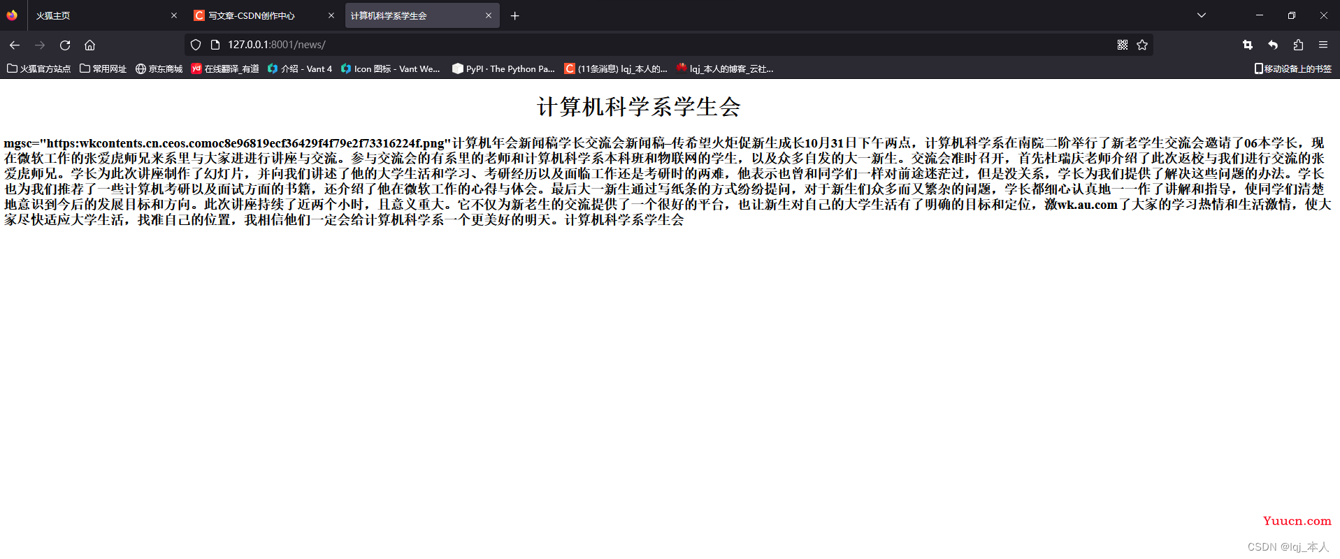The width and height of the screenshot is (1340, 559).
Task: Click the Firefox logo icon
Action: click(12, 15)
